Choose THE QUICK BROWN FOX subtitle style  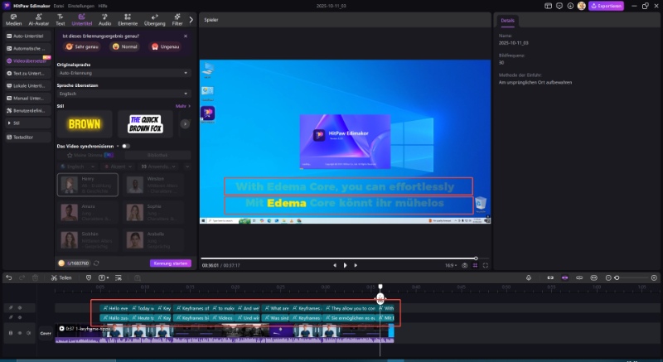[146, 124]
